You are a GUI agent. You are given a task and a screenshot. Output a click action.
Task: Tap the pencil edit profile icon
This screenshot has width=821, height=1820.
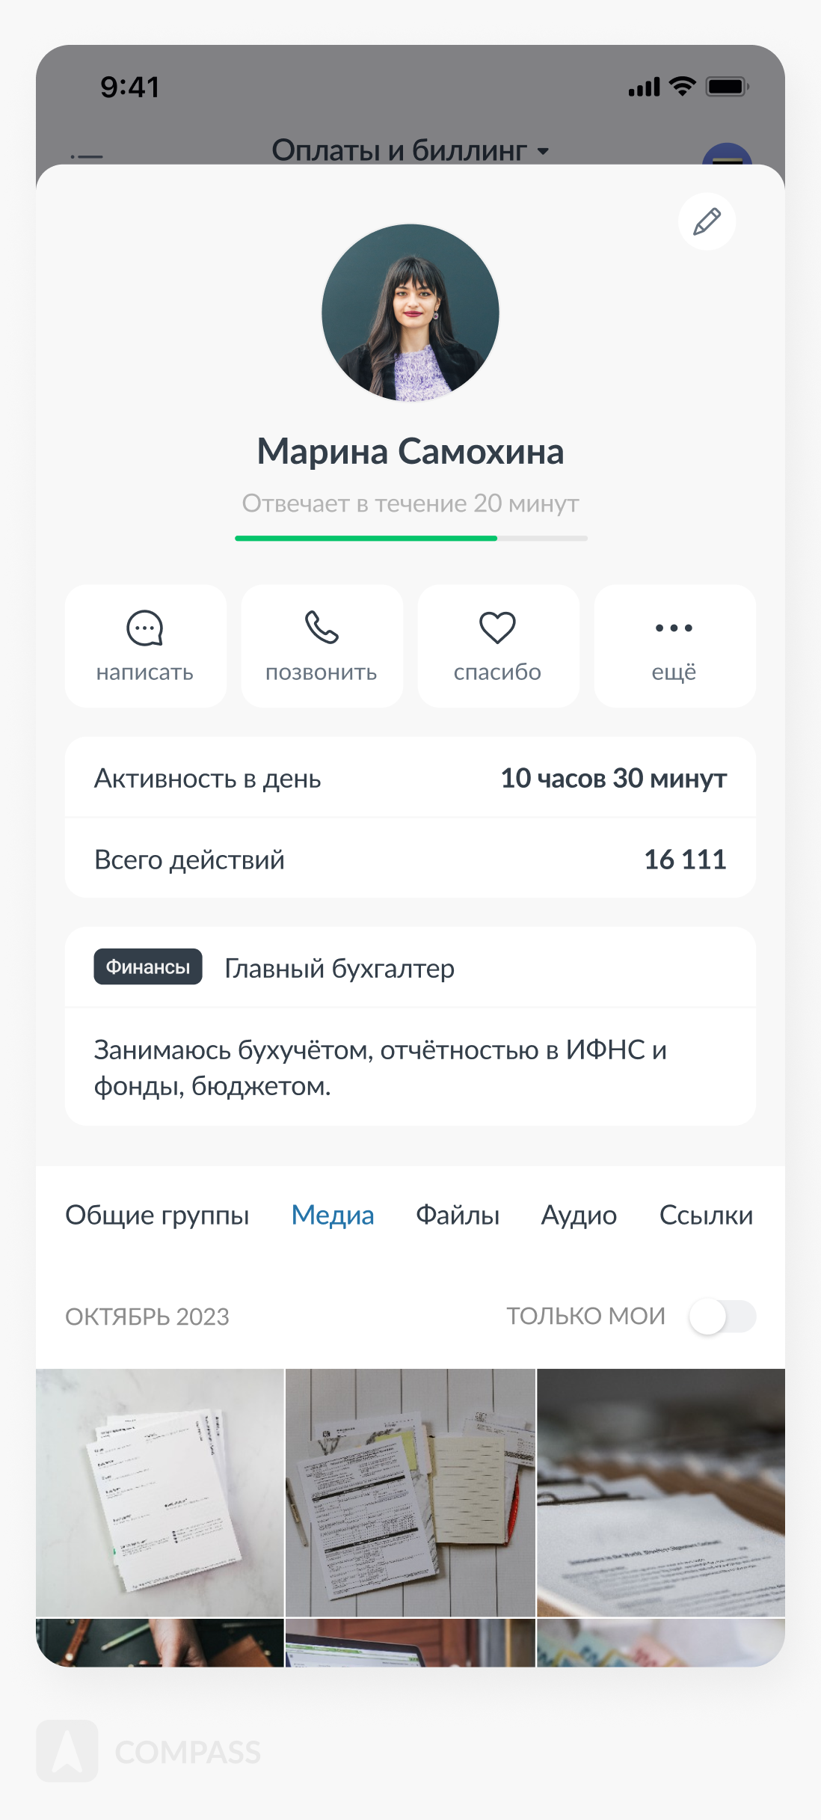(x=707, y=222)
